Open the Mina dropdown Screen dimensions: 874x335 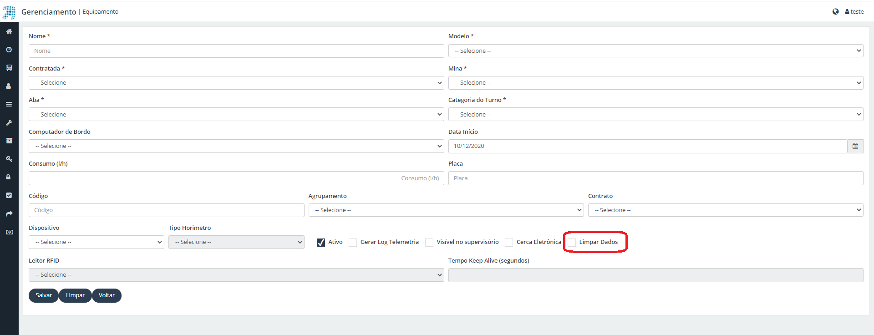pyautogui.click(x=655, y=83)
